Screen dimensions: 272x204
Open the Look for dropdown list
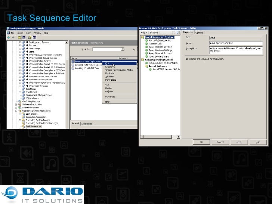pos(123,49)
